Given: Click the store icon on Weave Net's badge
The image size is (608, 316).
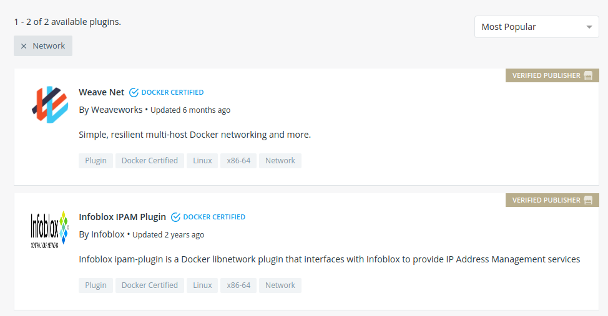Looking at the screenshot, I should 588,75.
